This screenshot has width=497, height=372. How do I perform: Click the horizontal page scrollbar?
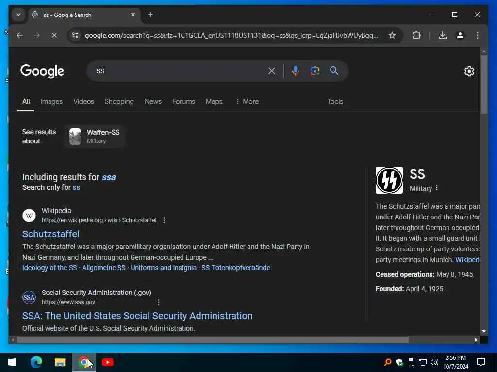(213, 340)
